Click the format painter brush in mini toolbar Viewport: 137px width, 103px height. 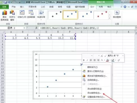(x=119, y=60)
